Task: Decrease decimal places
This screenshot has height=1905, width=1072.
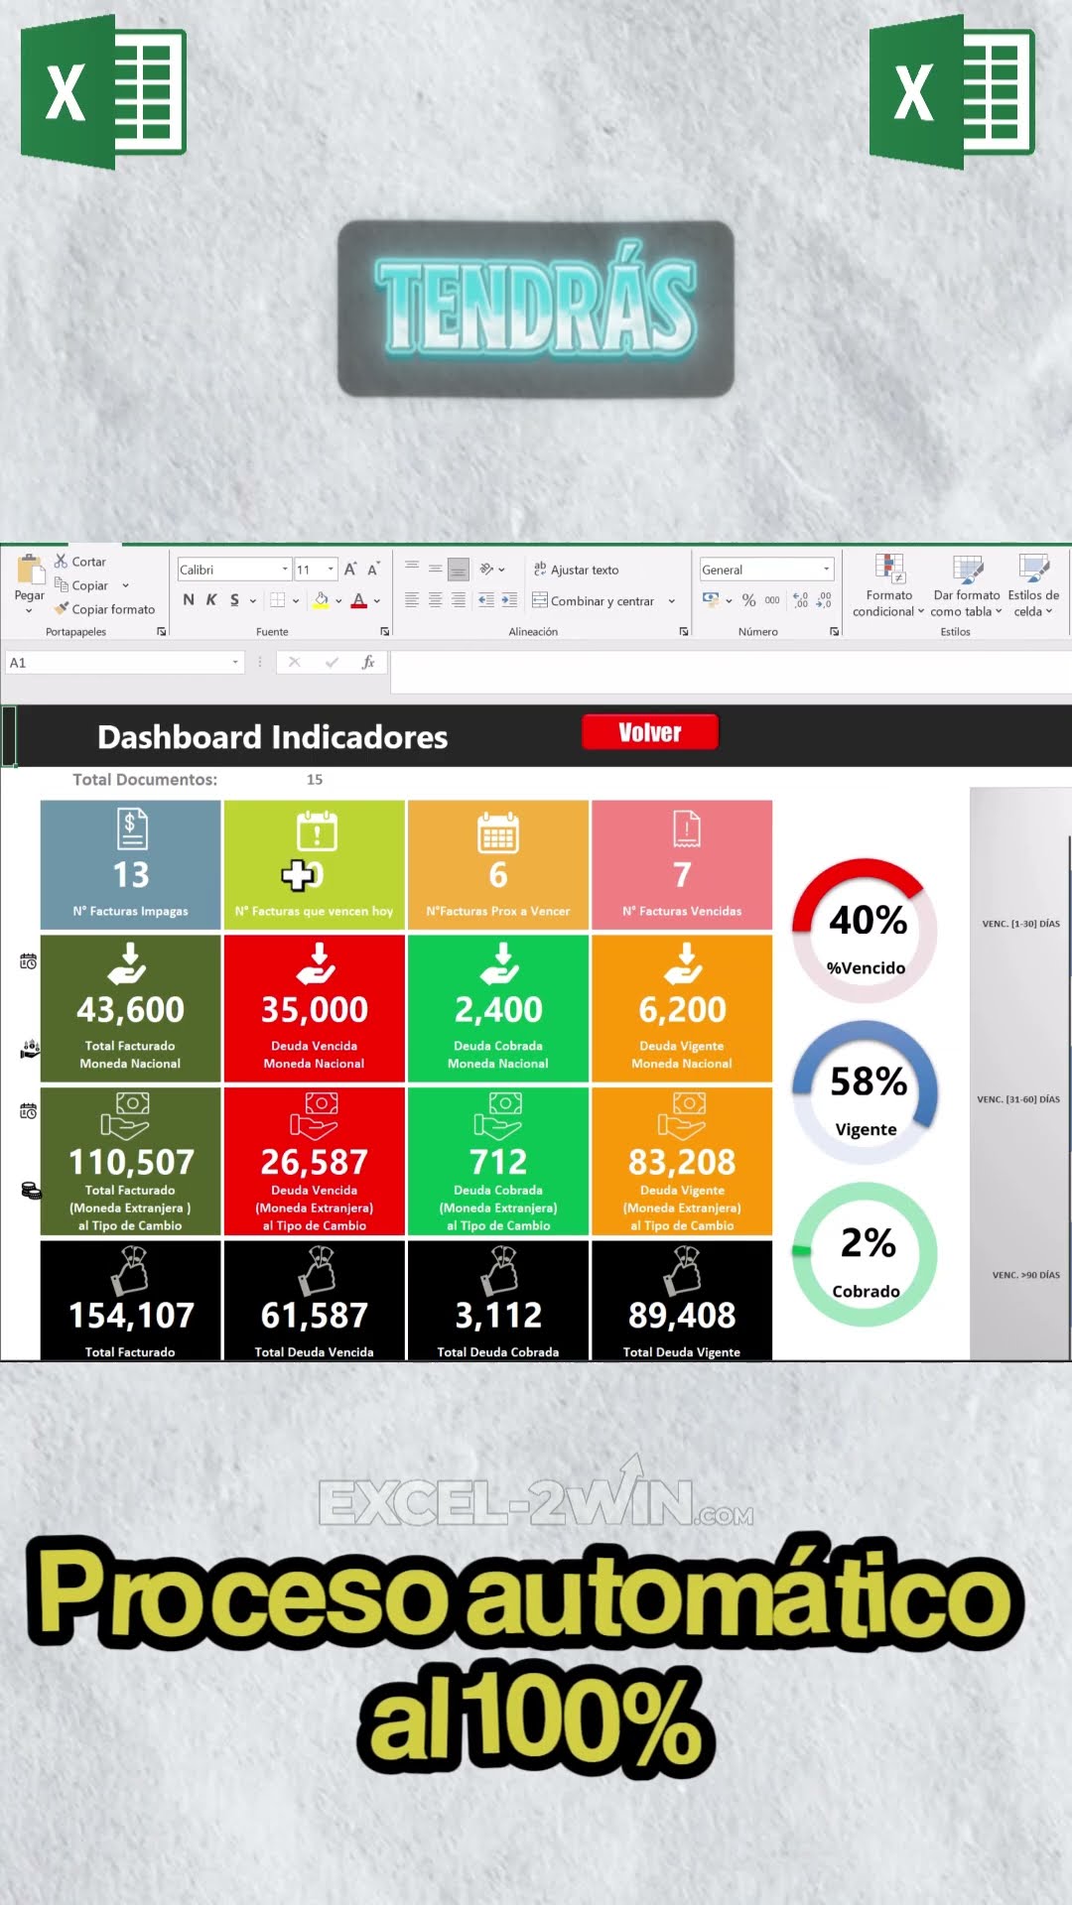Action: point(824,600)
